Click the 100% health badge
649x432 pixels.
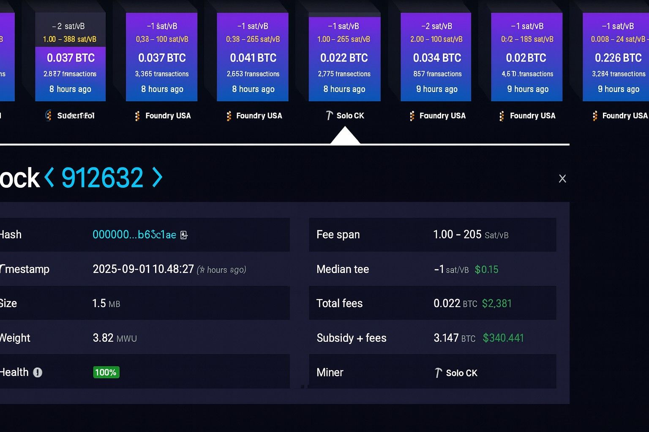tap(106, 373)
